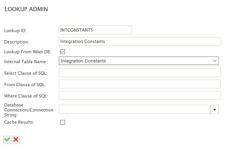Focus the Database Connection String text box
This screenshot has height=149, width=226.
(x=135, y=110)
